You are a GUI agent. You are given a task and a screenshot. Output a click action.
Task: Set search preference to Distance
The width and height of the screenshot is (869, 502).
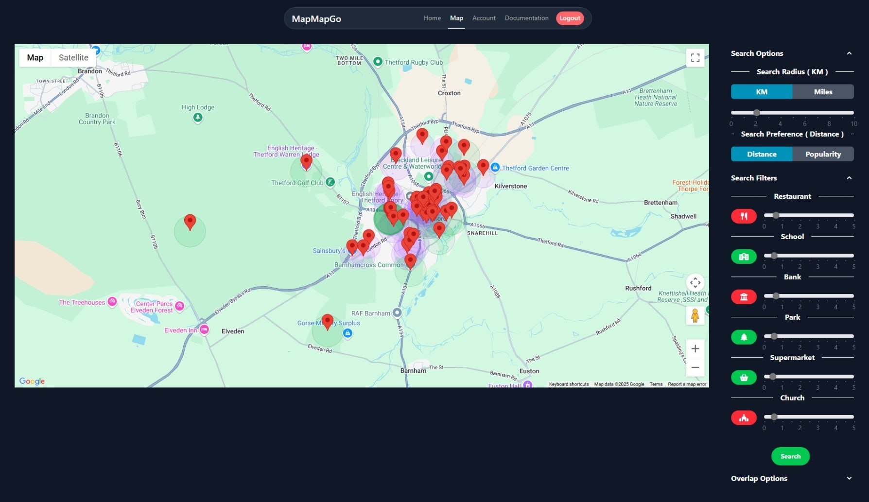762,154
